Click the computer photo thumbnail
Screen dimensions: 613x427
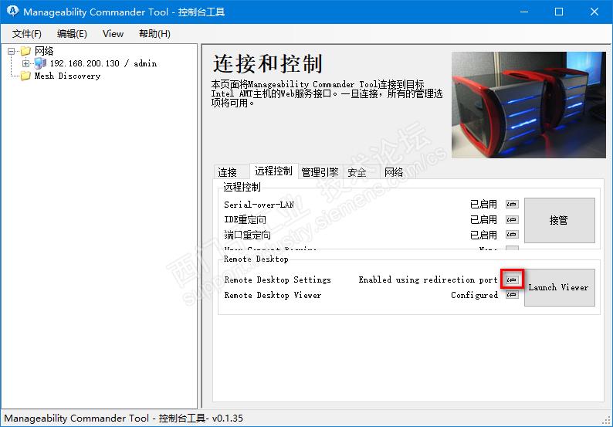click(529, 105)
